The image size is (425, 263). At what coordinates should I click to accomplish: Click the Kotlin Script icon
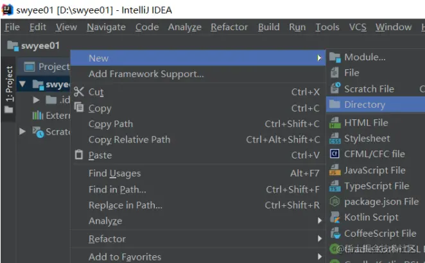click(x=335, y=217)
